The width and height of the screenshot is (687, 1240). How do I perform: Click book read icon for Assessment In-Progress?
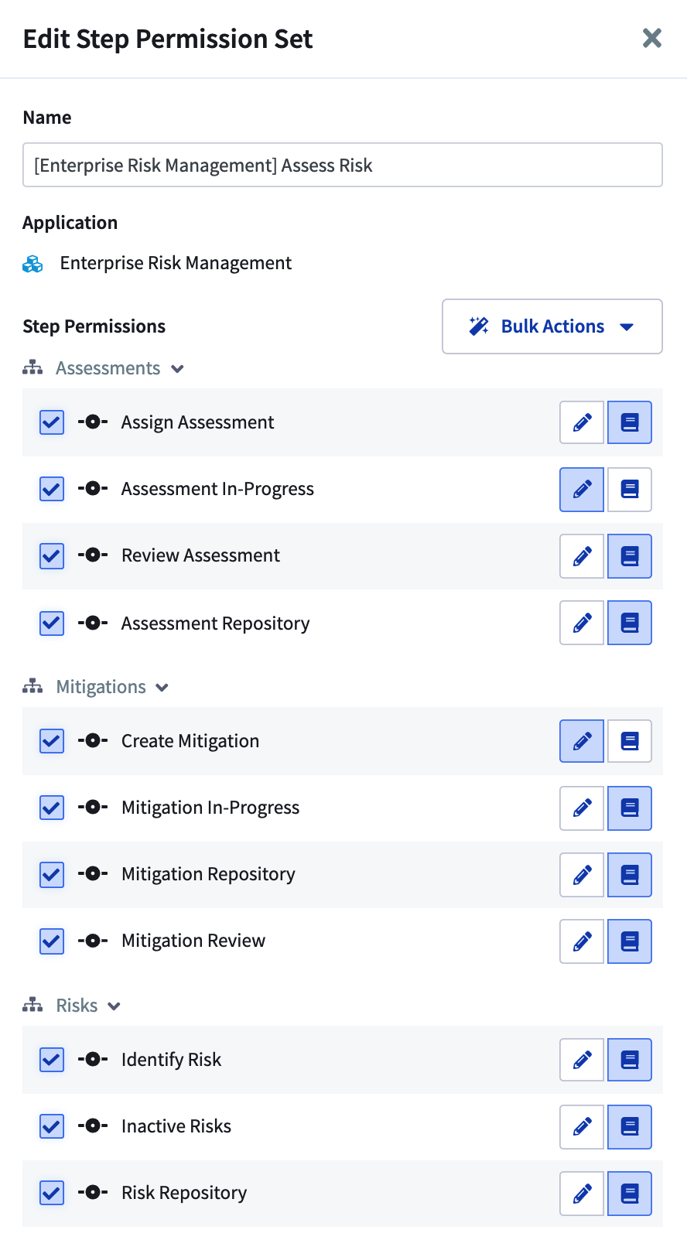point(630,489)
